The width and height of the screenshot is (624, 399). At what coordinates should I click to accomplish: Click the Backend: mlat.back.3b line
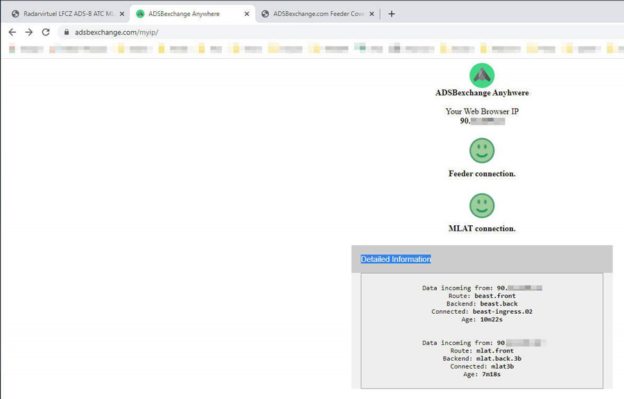482,358
